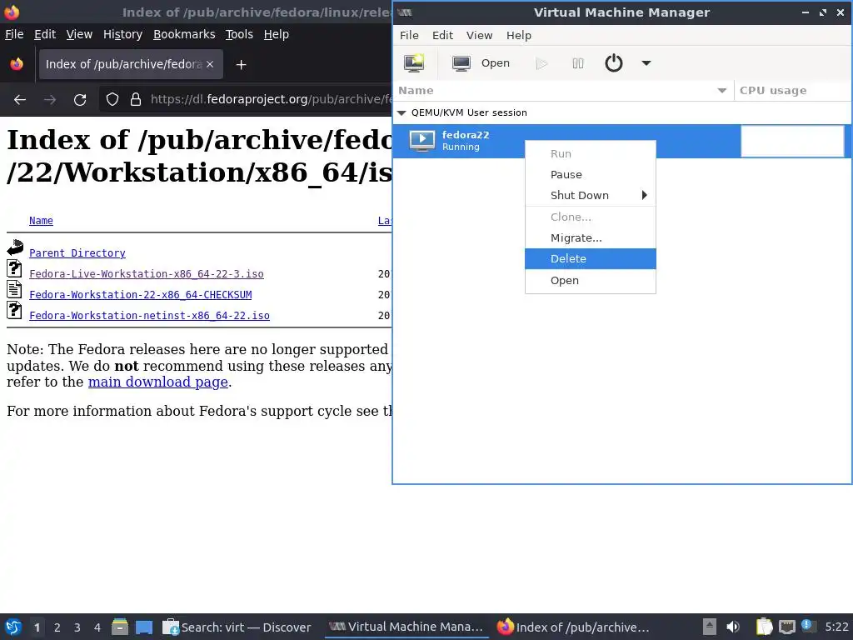Open Fedora-Workstation-22-x86_64-CHECKSUM link
The image size is (853, 640).
[x=140, y=294]
